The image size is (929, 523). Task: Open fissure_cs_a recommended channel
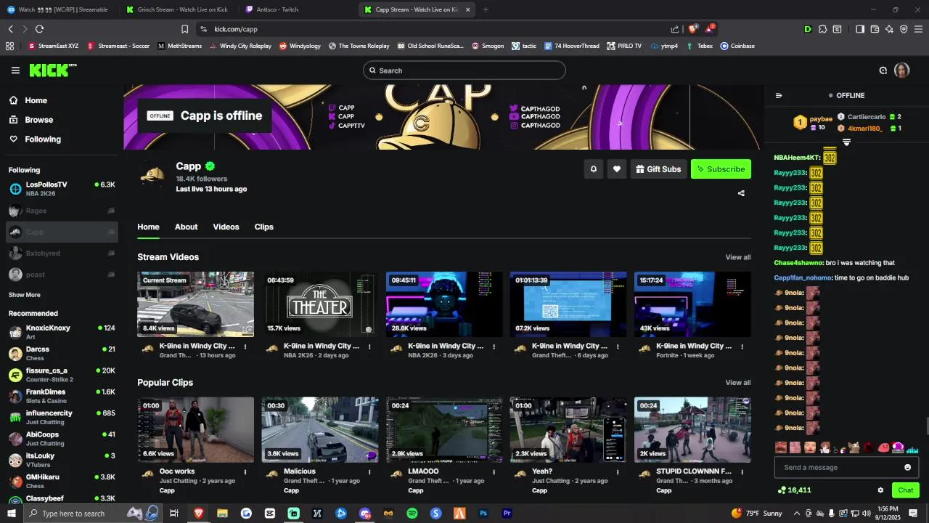click(62, 374)
